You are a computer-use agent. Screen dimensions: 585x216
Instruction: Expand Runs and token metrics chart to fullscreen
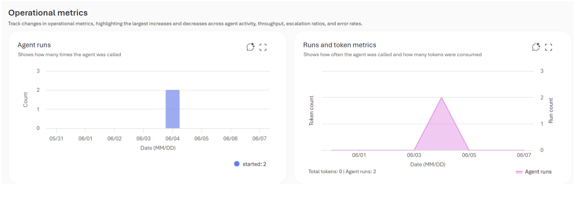coord(549,47)
